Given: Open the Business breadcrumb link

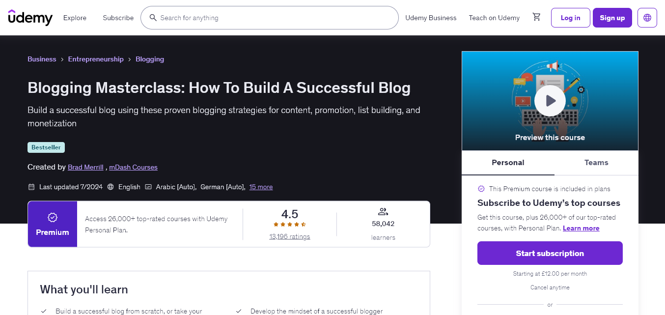Looking at the screenshot, I should pyautogui.click(x=42, y=59).
